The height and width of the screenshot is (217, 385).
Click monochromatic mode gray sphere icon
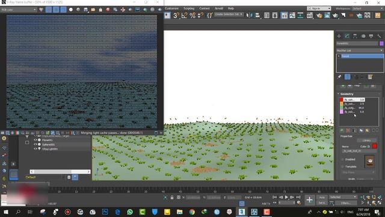[x=78, y=10]
